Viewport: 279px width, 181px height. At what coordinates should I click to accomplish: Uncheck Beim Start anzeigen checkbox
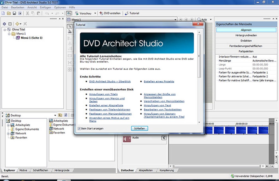[79, 129]
